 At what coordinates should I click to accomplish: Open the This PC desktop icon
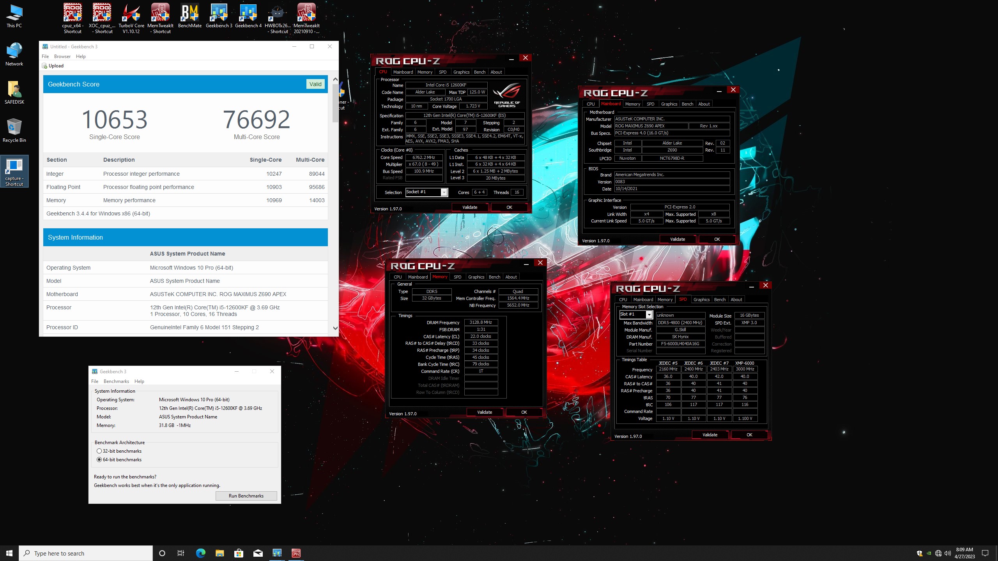point(14,16)
